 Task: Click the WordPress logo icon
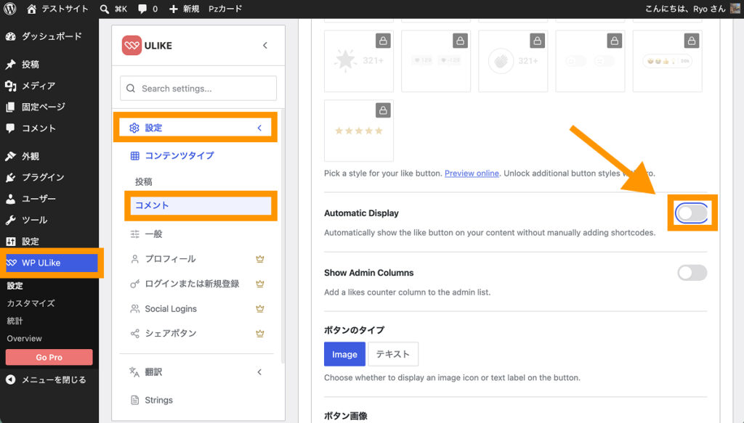coord(10,9)
